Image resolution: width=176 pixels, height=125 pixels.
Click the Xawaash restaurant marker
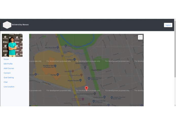[x=89, y=104]
